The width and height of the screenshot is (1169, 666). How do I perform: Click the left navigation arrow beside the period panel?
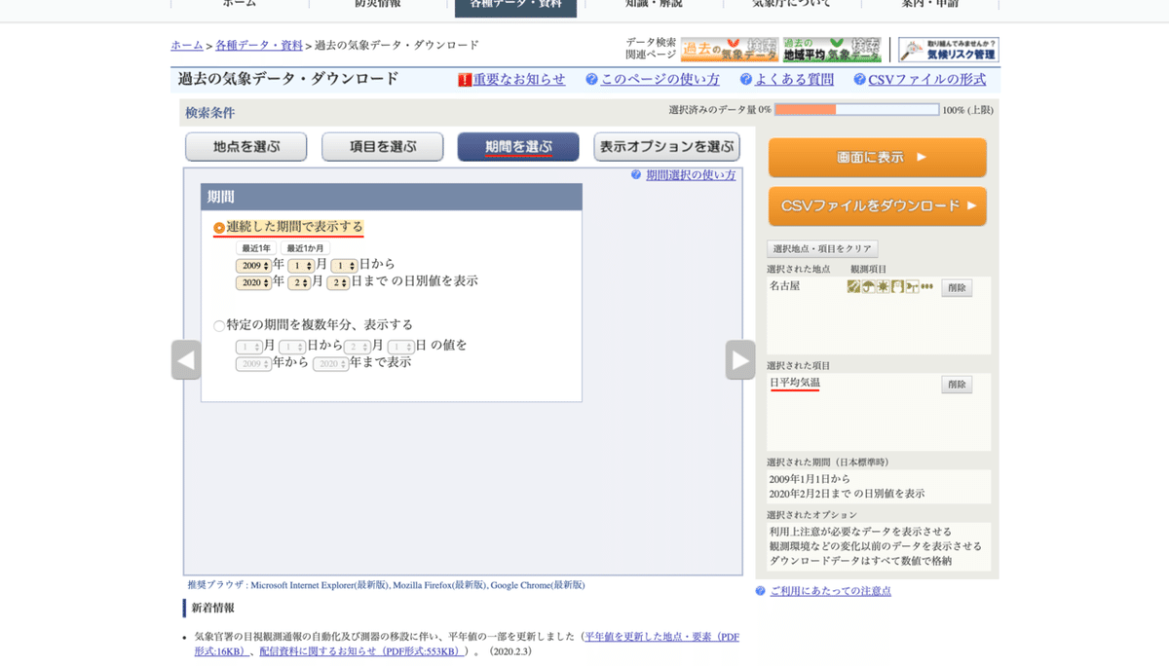pos(186,359)
